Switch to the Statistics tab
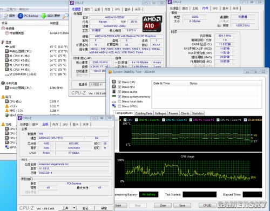 (x=198, y=113)
